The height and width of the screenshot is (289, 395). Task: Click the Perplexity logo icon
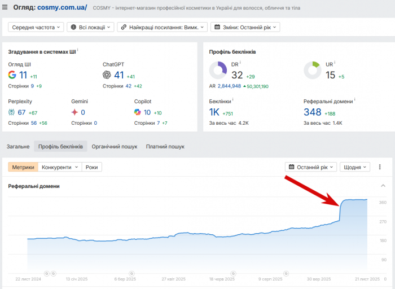pyautogui.click(x=12, y=112)
